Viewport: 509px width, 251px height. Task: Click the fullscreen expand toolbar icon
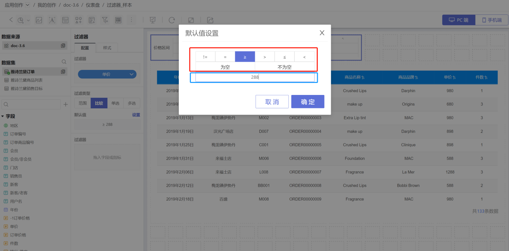pos(191,20)
